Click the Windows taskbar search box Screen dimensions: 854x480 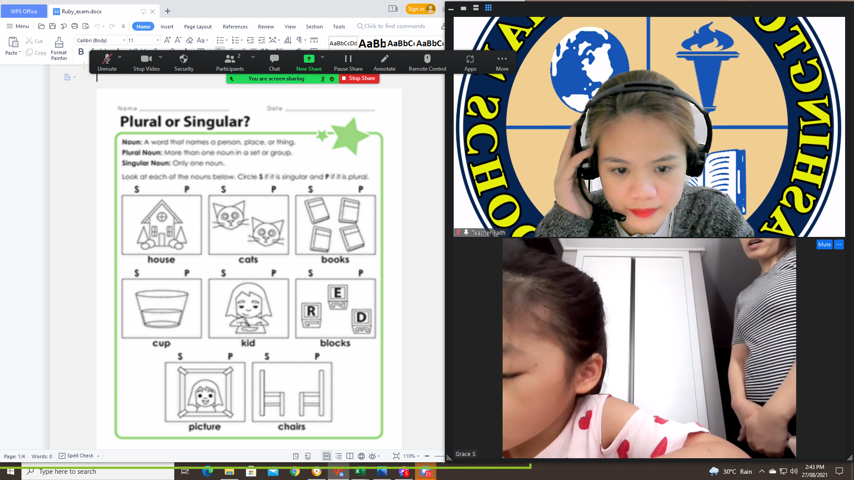(x=98, y=472)
